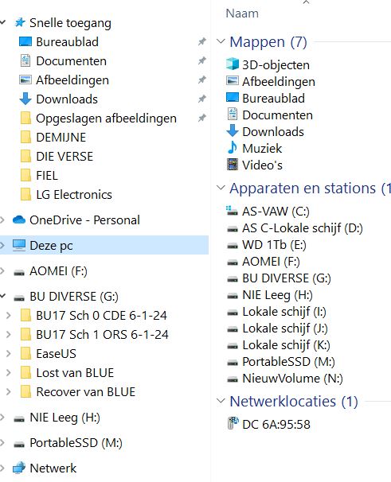Image resolution: width=391 pixels, height=482 pixels.
Task: Expand the BU17 Sch 0 CDE 6-1-24 folder
Action: click(x=9, y=316)
